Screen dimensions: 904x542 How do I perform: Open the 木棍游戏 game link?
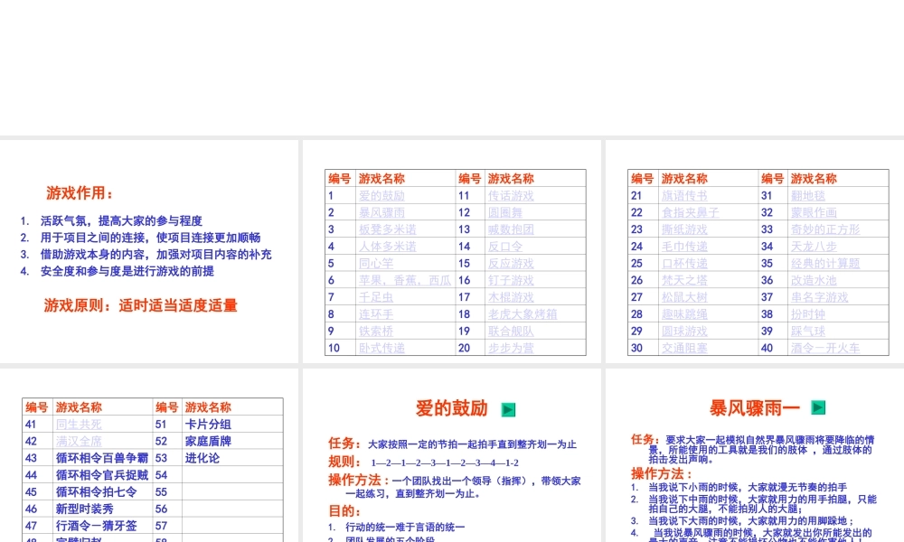coord(511,297)
